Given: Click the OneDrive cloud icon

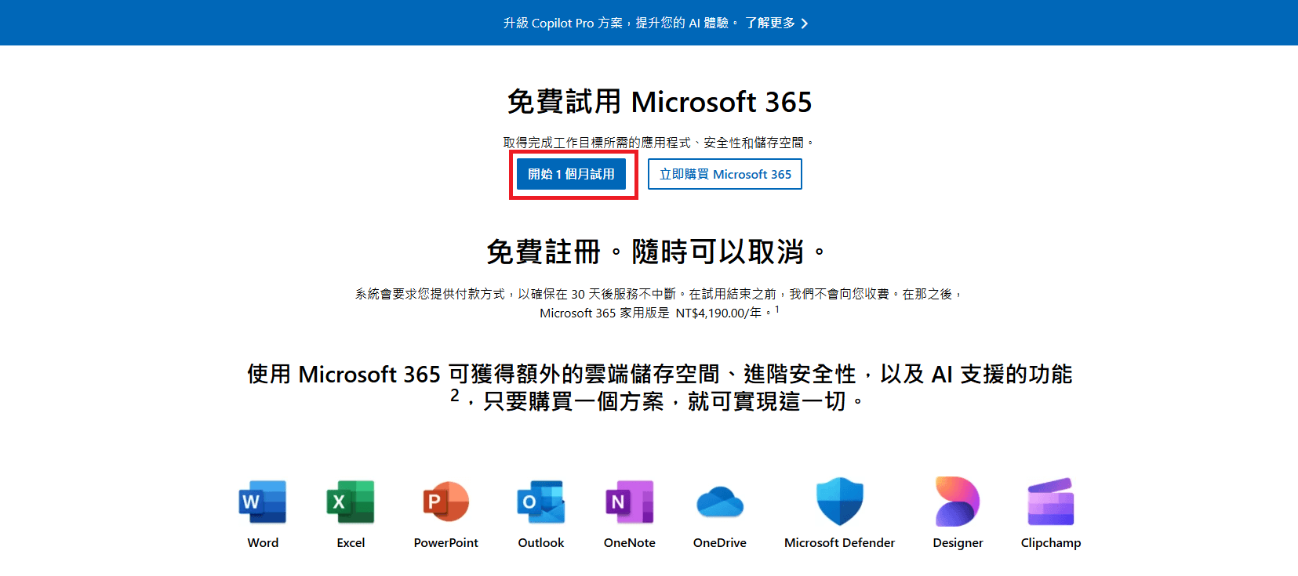Looking at the screenshot, I should pyautogui.click(x=720, y=502).
